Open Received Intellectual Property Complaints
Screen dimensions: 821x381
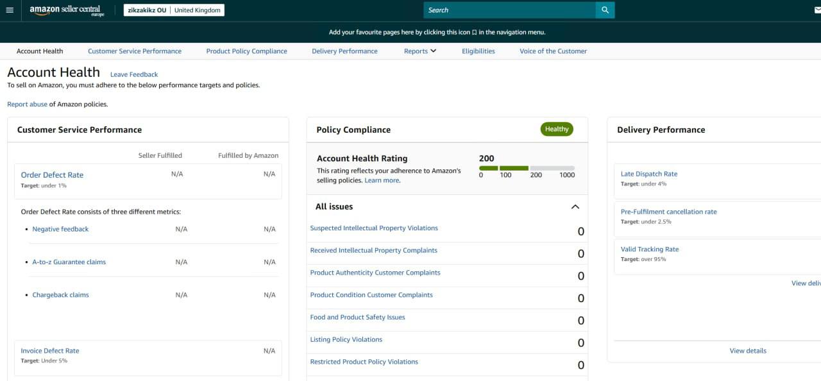click(374, 250)
